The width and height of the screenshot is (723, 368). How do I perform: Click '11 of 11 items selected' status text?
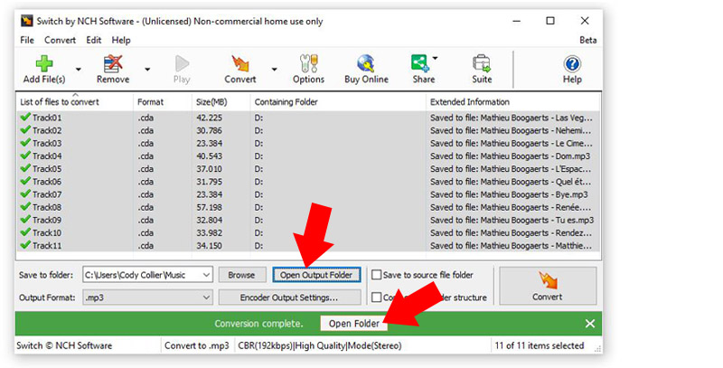(x=539, y=345)
